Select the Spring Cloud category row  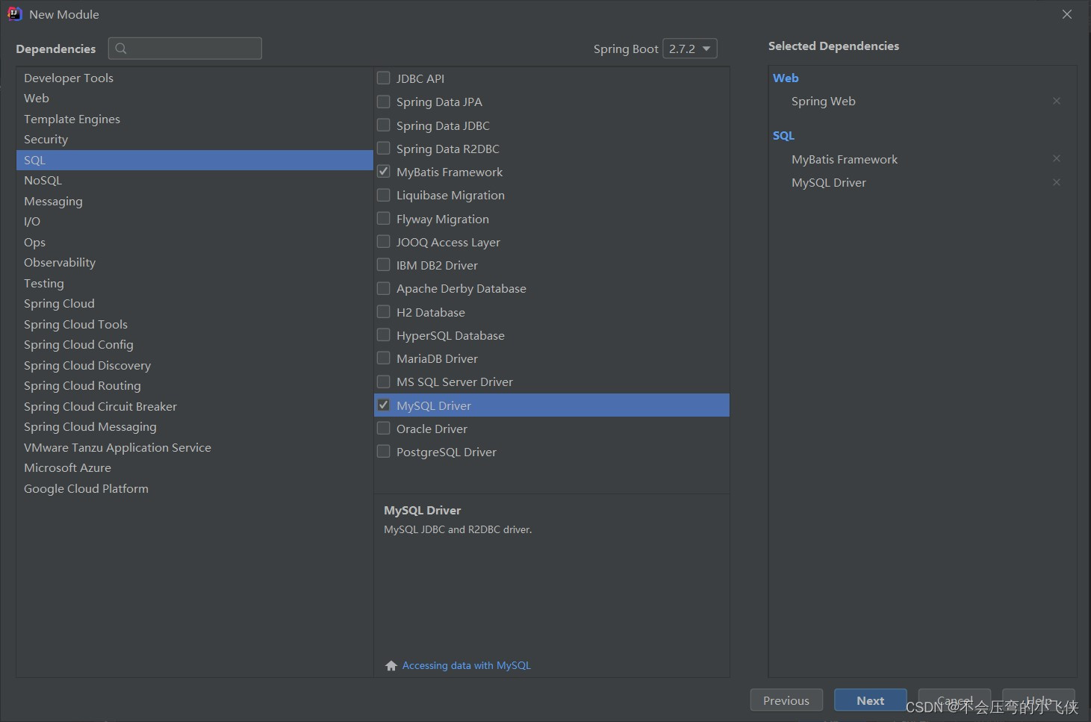tap(195, 304)
